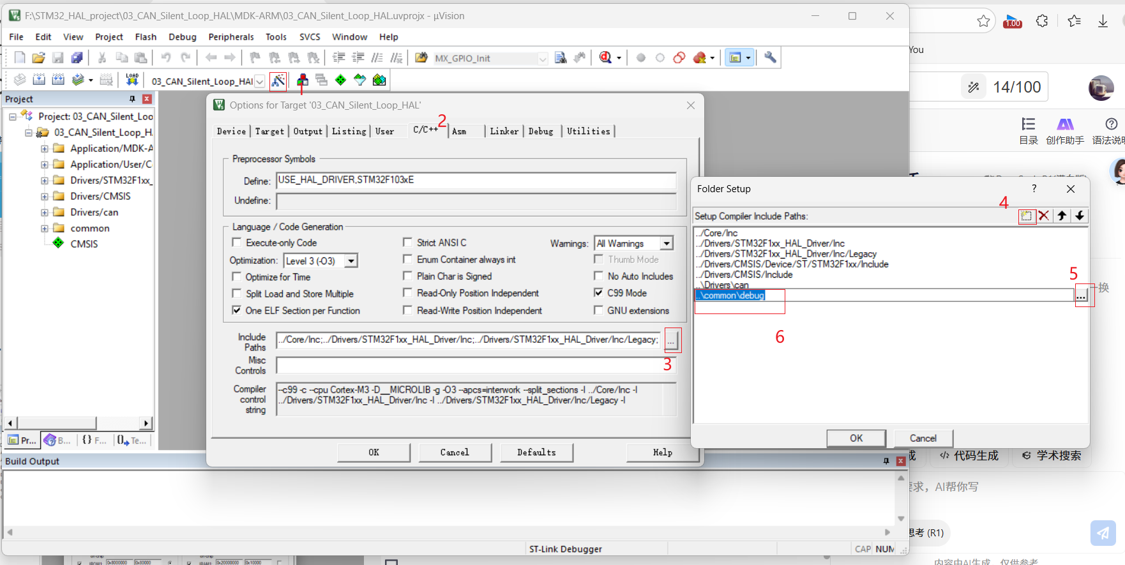
Task: Click the red X delete path icon
Action: pyautogui.click(x=1044, y=216)
